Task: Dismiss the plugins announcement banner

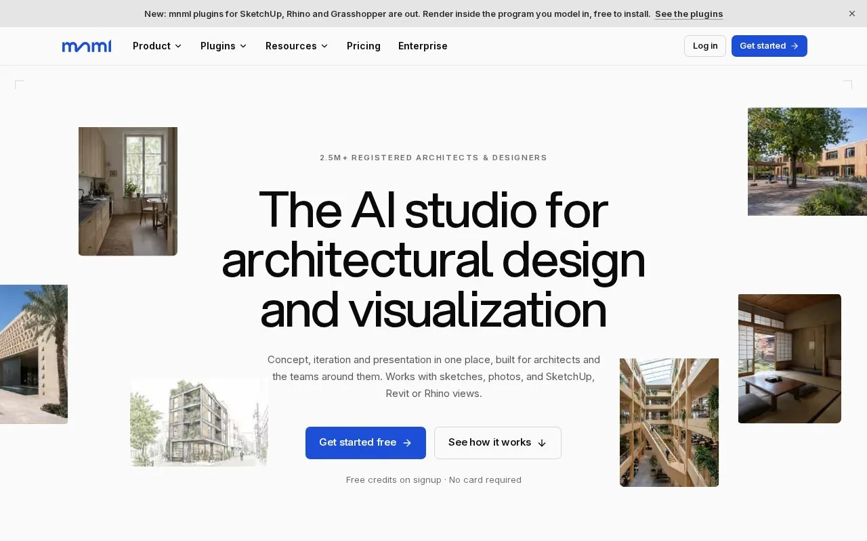Action: 852,14
